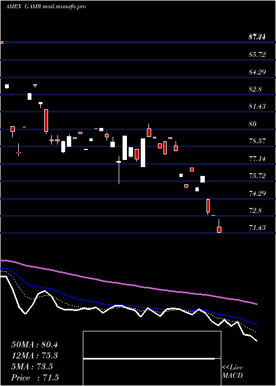
Task: Click the 50MA : 80.4 readout
Action: 34,345
